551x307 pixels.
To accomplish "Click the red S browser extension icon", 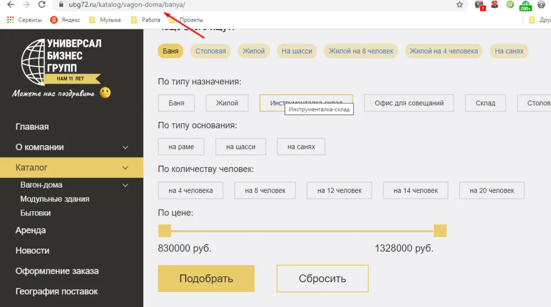I will (x=495, y=4).
